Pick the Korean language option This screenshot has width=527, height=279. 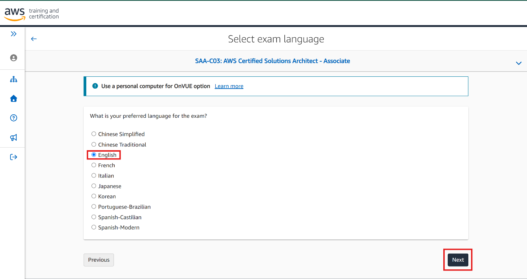pos(94,196)
